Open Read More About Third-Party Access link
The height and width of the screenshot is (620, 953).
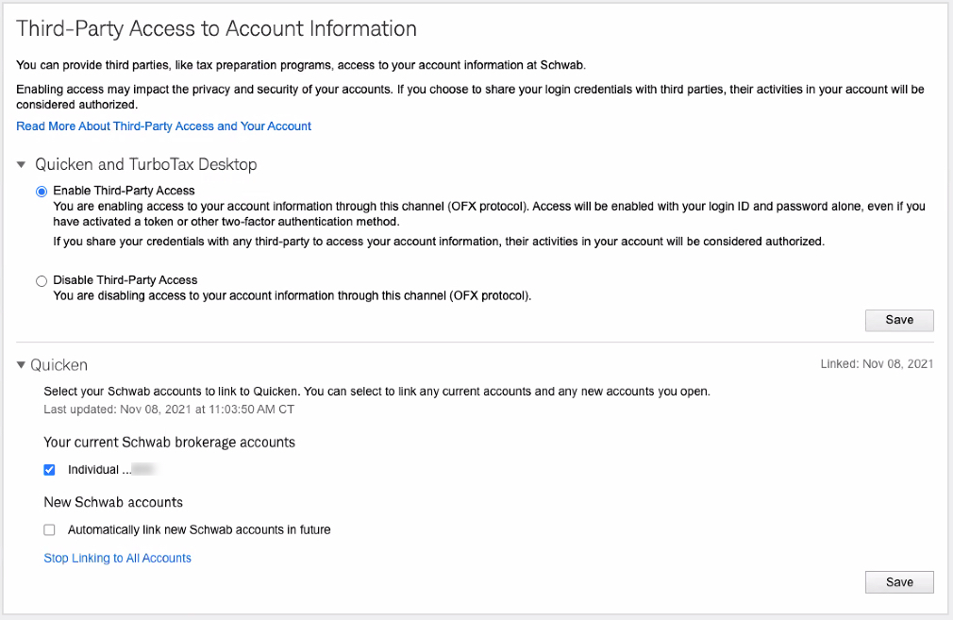(x=163, y=126)
